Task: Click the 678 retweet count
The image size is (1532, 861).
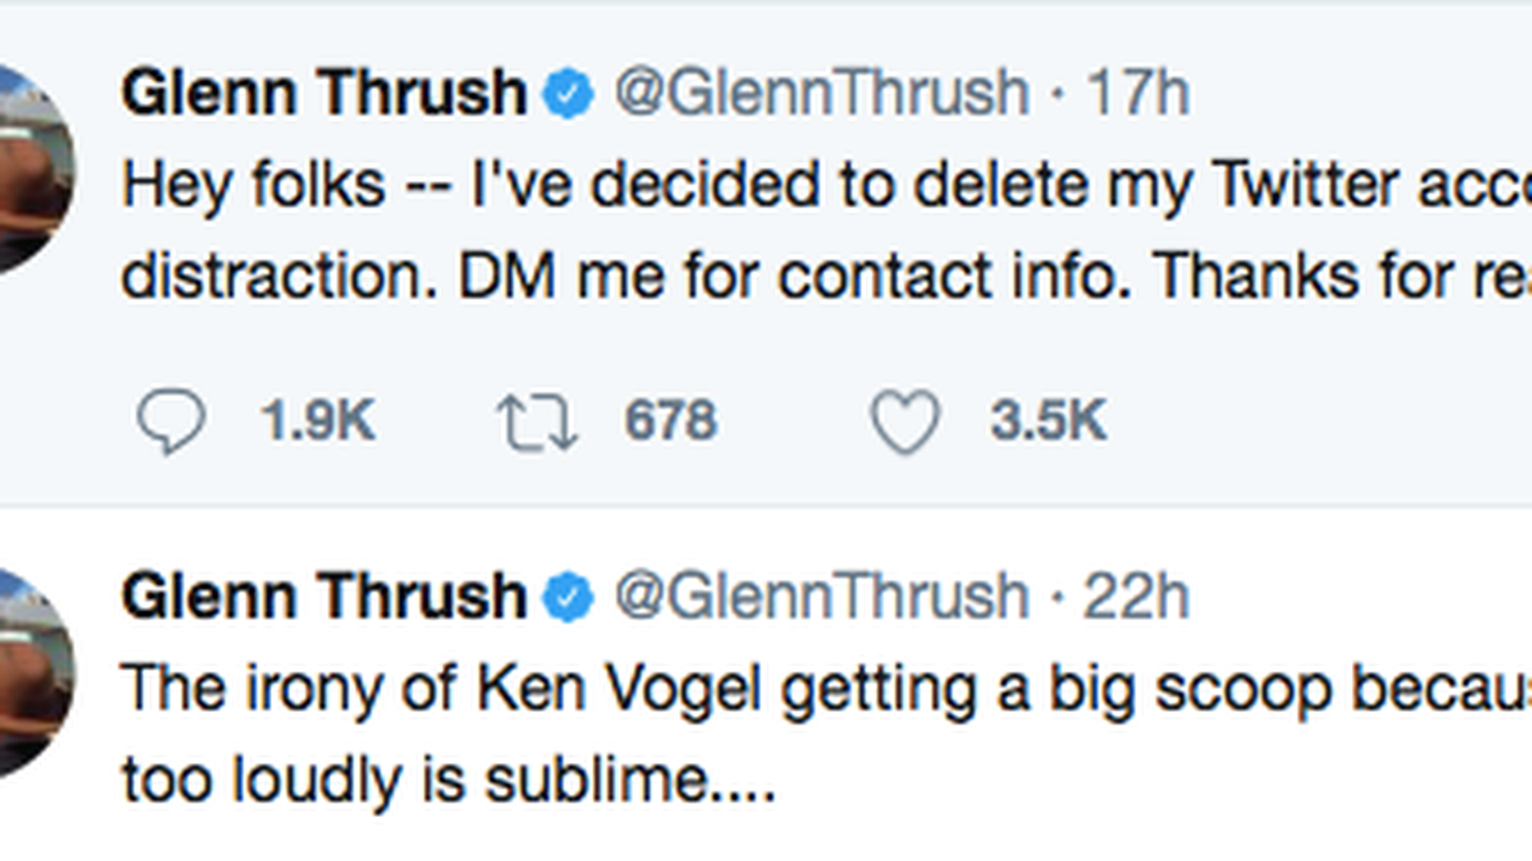Action: 671,421
